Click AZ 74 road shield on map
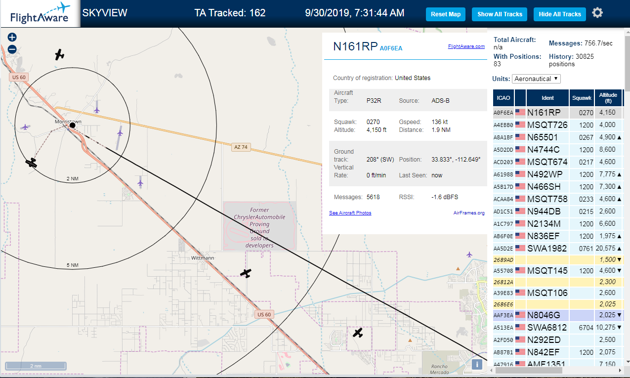630x378 pixels. pos(240,147)
